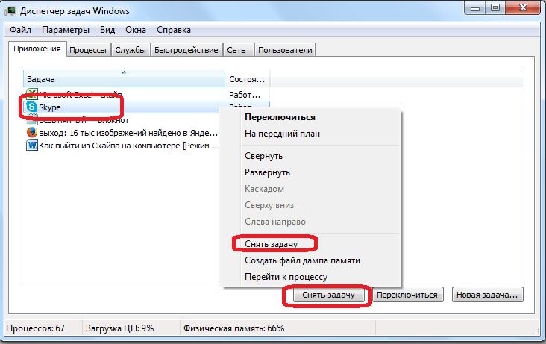
Task: Click the Состояние column header
Action: pyautogui.click(x=247, y=79)
